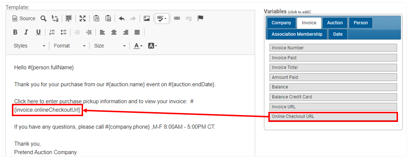Click Paste from Word icon

pyautogui.click(x=108, y=18)
